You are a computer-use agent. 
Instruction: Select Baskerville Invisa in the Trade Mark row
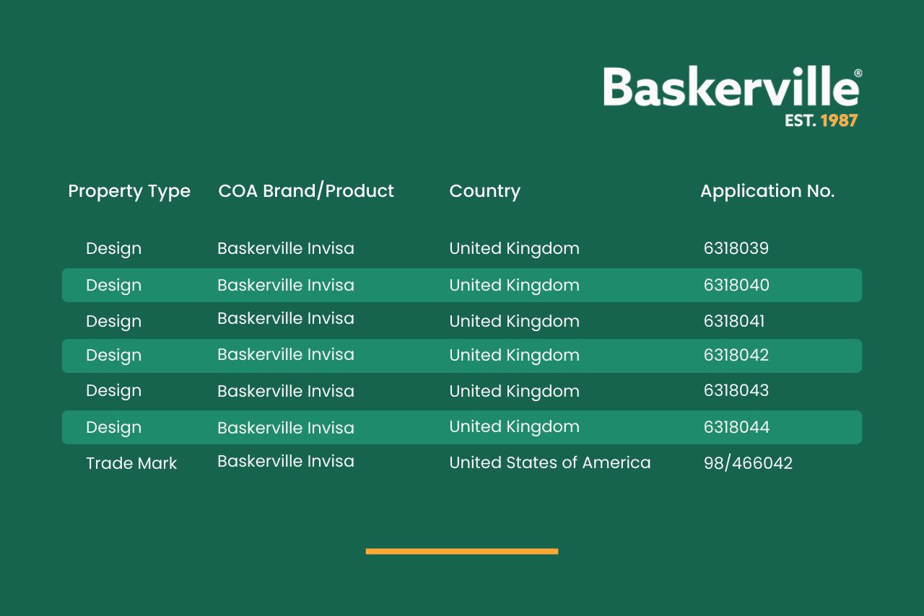pyautogui.click(x=286, y=461)
